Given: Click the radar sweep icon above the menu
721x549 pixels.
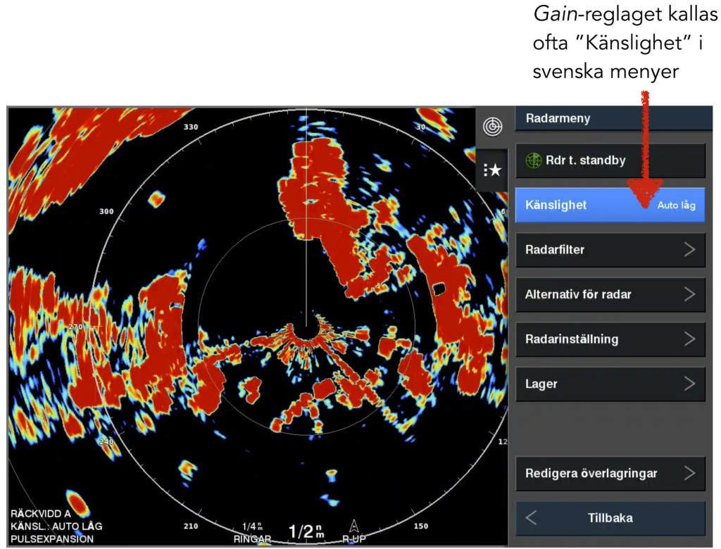Looking at the screenshot, I should coord(492,127).
